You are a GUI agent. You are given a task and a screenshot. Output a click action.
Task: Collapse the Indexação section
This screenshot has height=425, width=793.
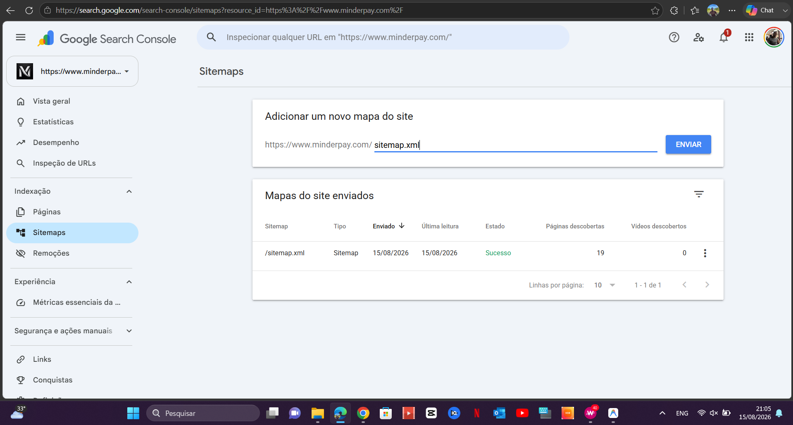(129, 191)
